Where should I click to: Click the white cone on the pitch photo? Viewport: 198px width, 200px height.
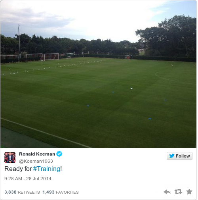coord(131,88)
